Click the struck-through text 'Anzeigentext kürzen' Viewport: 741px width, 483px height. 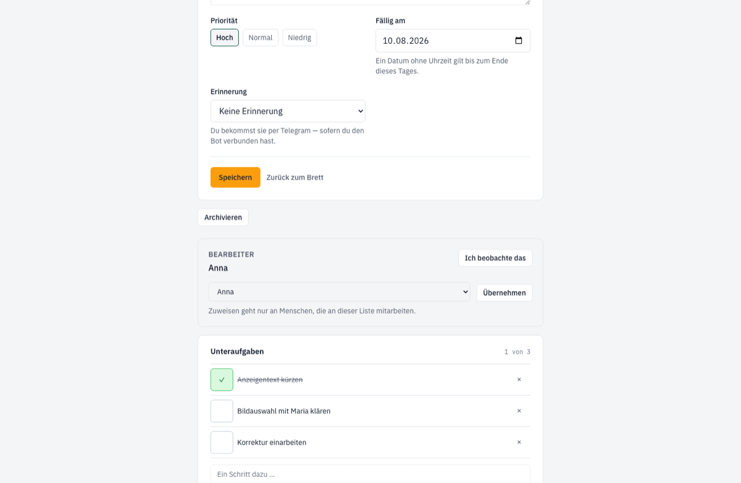pyautogui.click(x=270, y=379)
